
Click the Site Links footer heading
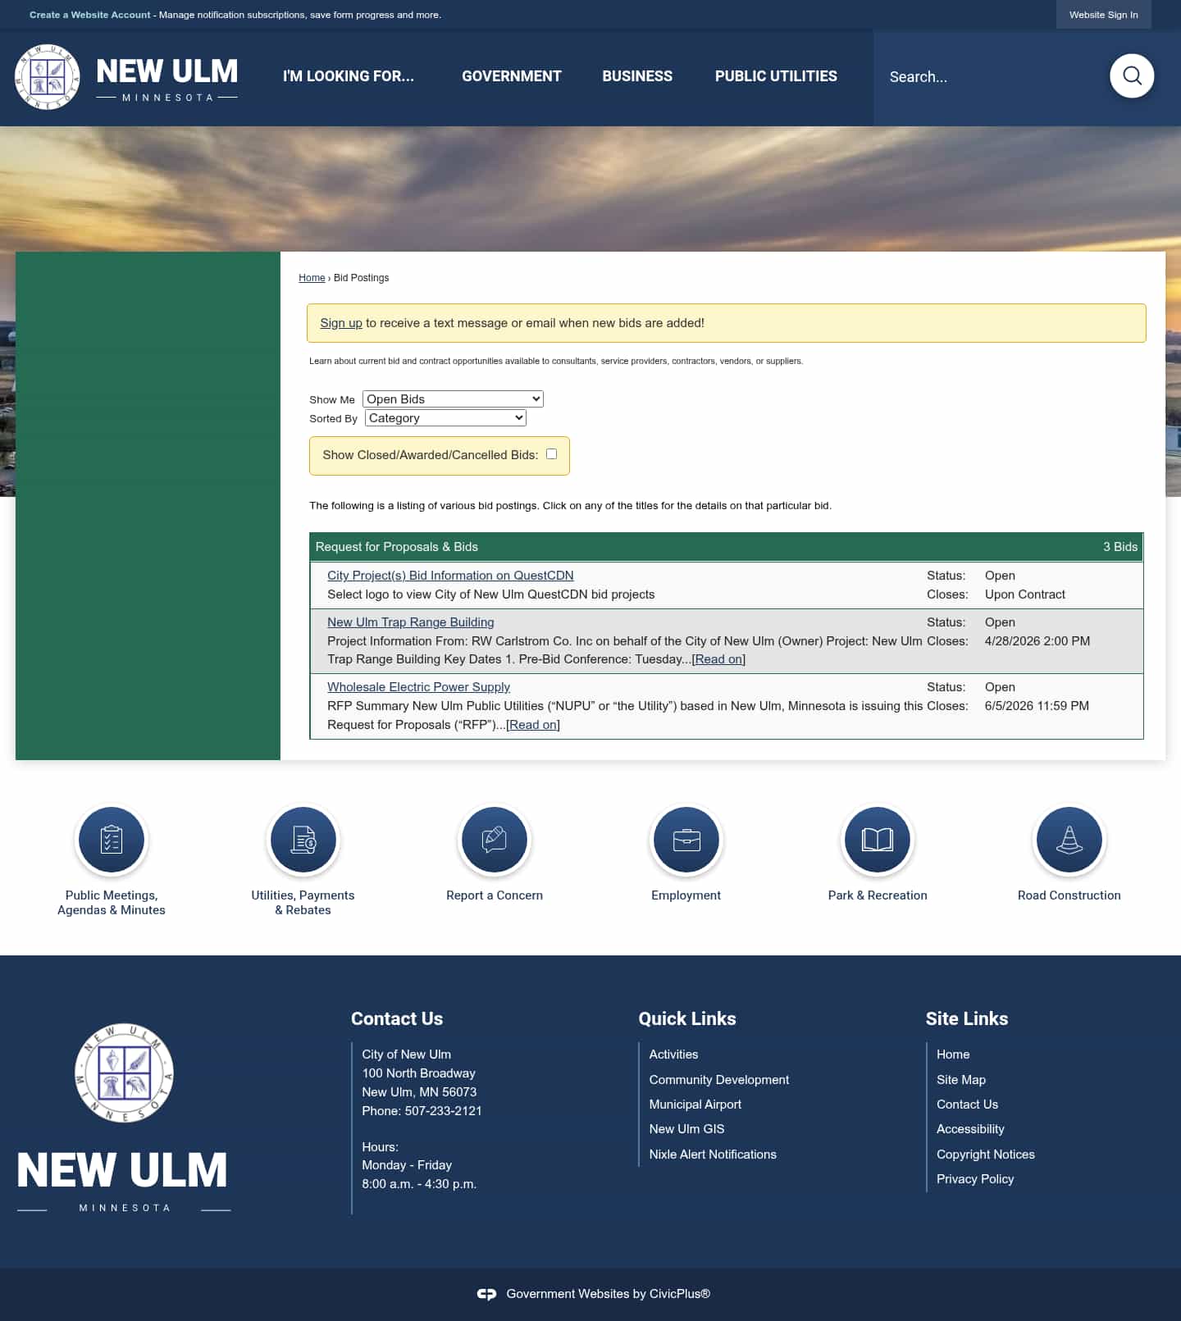(x=967, y=1018)
